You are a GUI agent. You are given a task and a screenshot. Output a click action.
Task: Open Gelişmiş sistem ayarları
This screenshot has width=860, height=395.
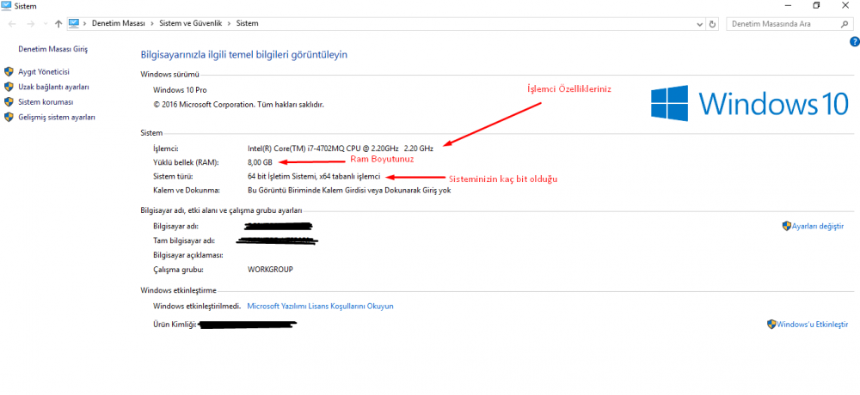click(x=57, y=117)
